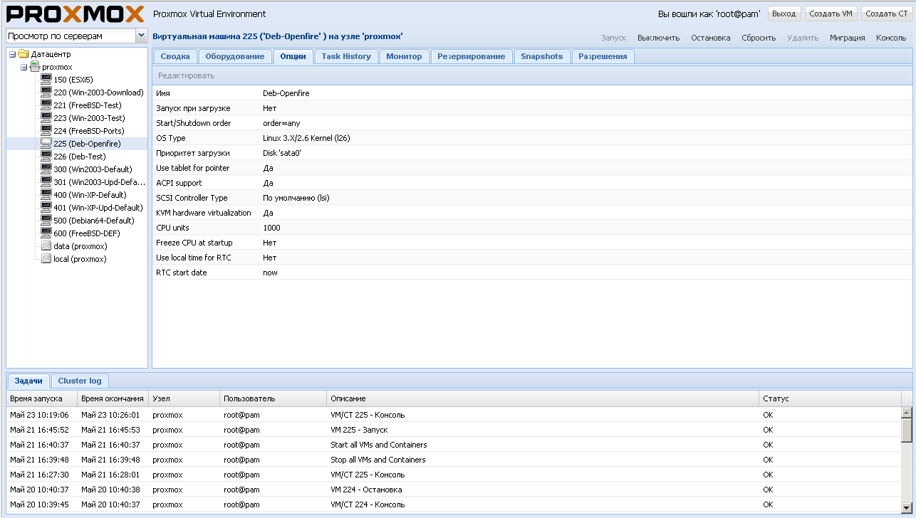Viewport: 916px width, 518px height.
Task: Click the Описание column header
Action: (543, 398)
